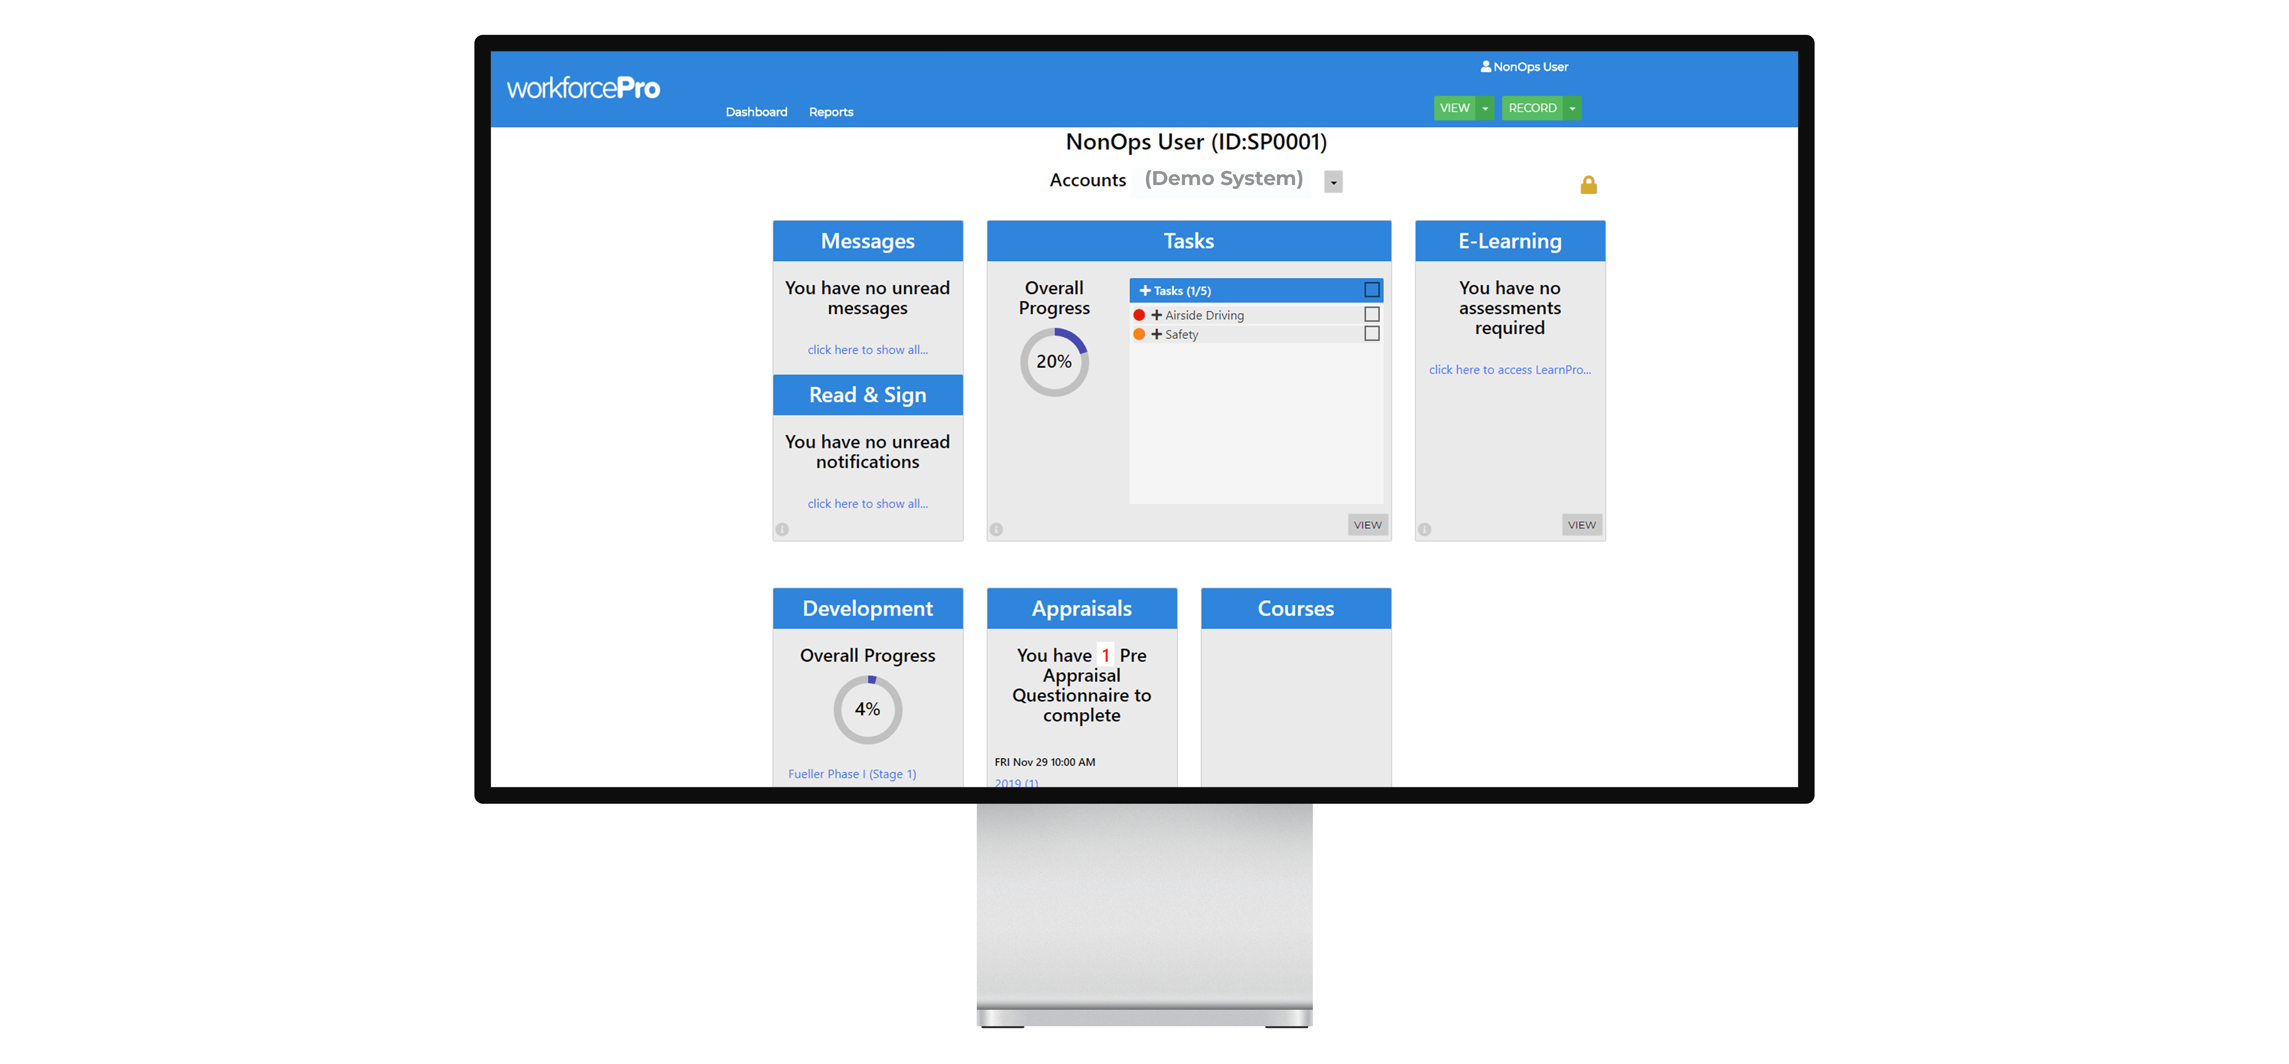The image size is (2289, 1064).
Task: Open the green RECORD dropdown arrow
Action: pos(1572,108)
